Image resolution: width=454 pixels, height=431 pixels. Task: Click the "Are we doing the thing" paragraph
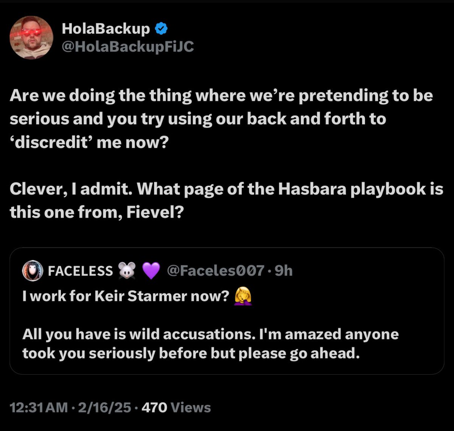(x=221, y=119)
